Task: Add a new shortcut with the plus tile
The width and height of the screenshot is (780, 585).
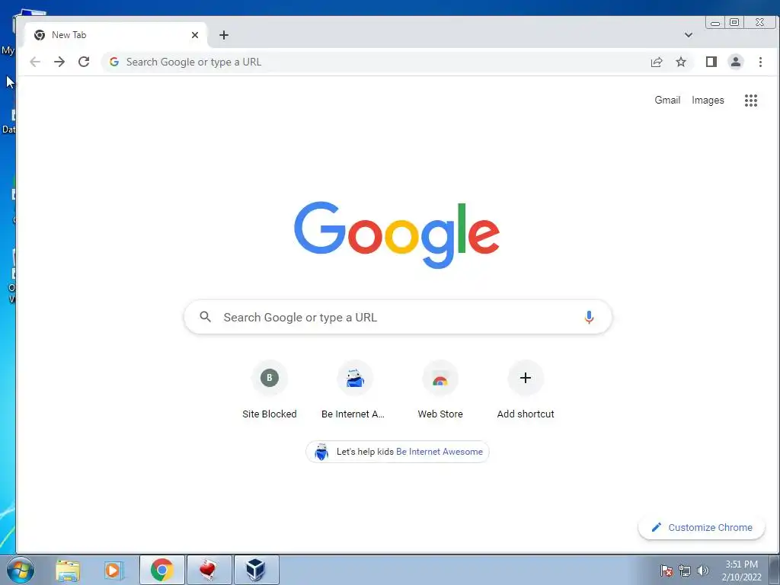Action: point(526,391)
